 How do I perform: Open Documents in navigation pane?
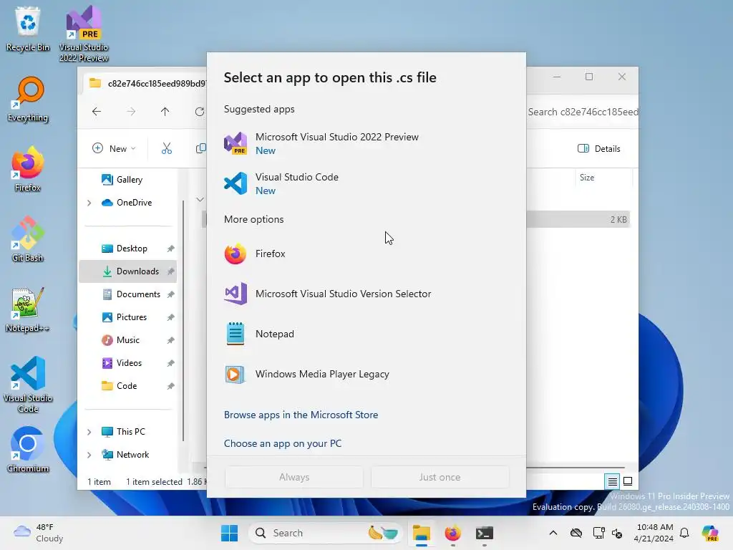tap(138, 294)
